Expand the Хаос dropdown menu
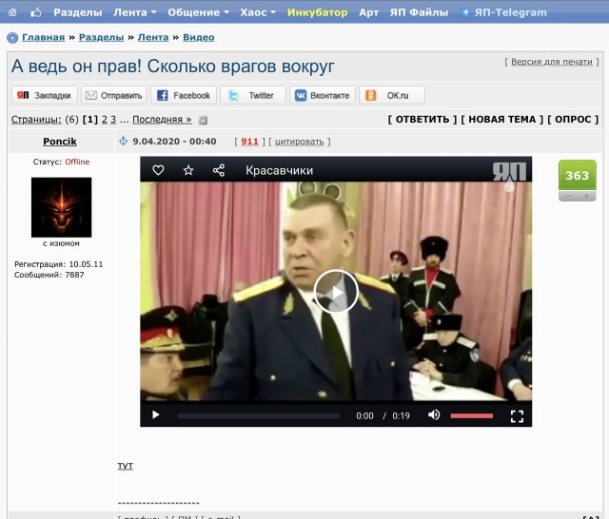 click(258, 12)
